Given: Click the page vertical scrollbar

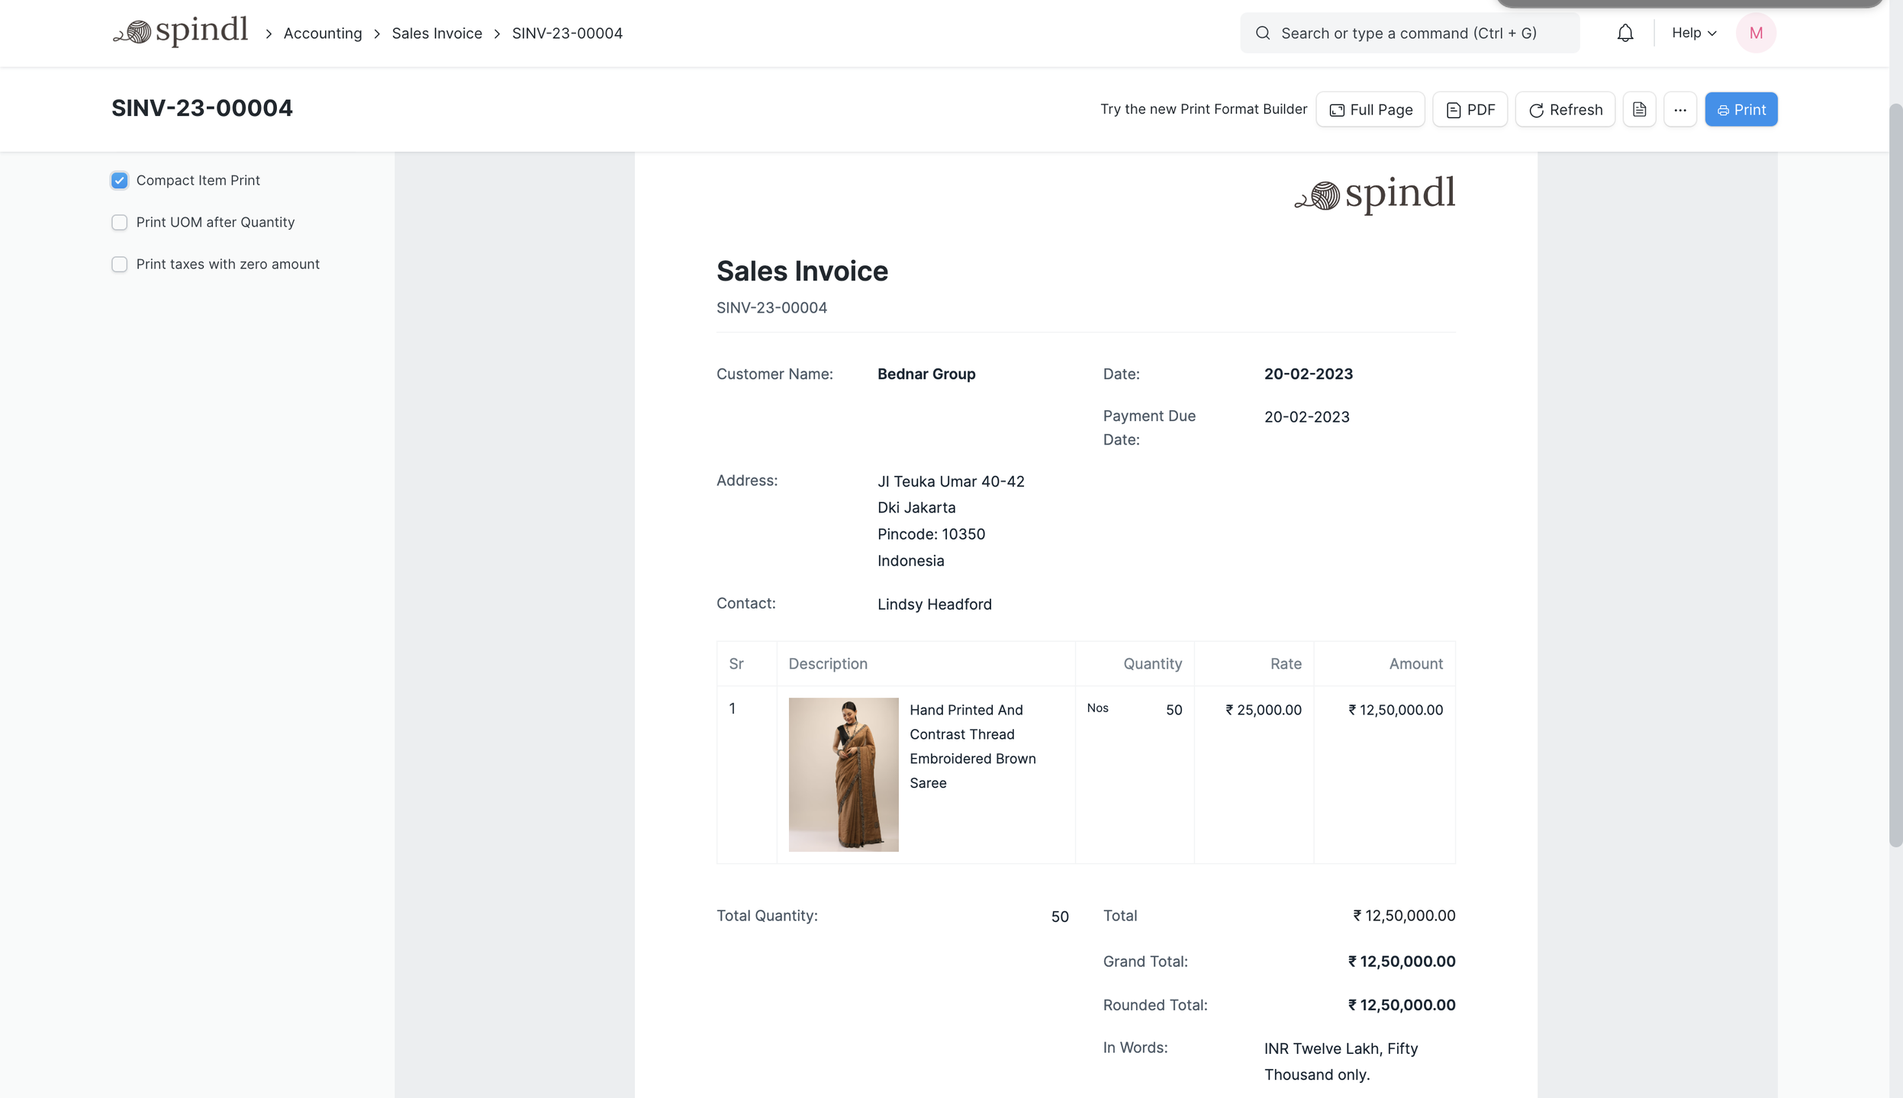Looking at the screenshot, I should 1895,473.
